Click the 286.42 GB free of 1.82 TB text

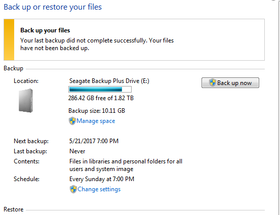[101, 98]
